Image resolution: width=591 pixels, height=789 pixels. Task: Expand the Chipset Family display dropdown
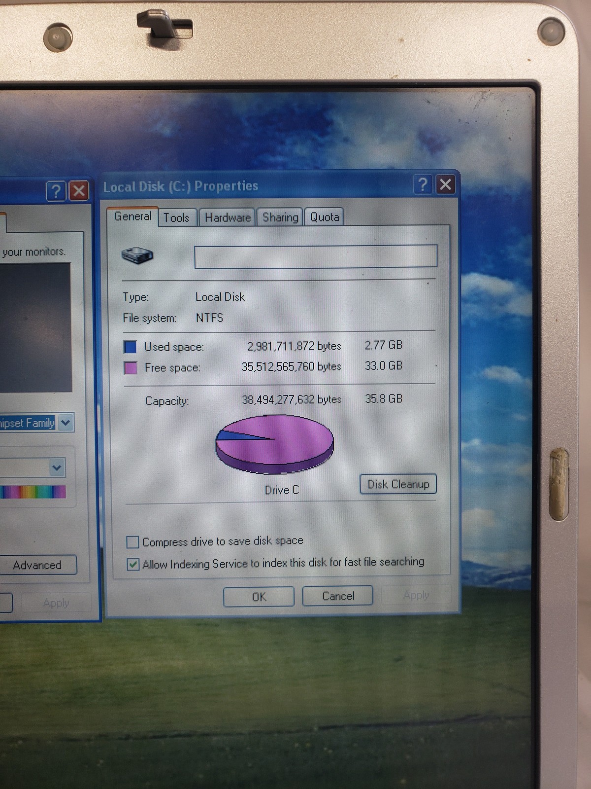coord(66,423)
